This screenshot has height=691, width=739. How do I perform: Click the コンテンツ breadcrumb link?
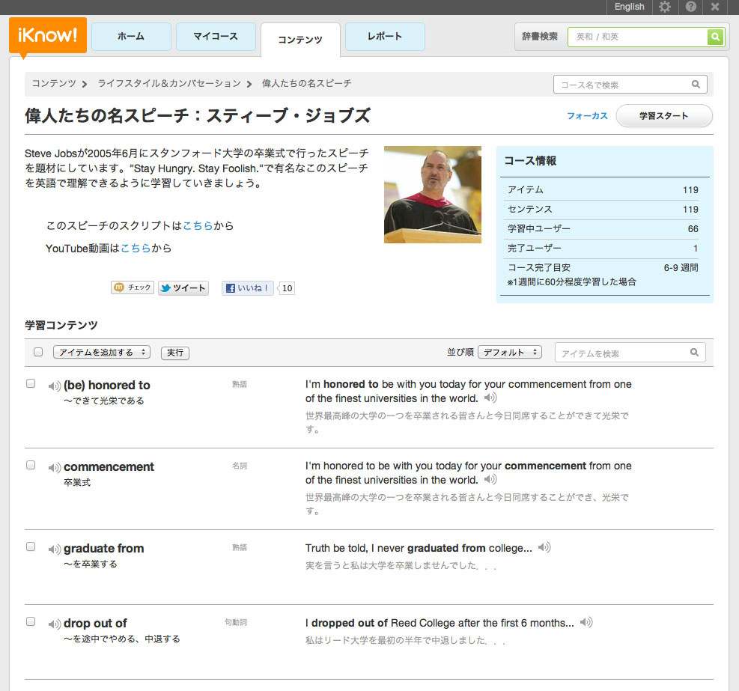(x=54, y=83)
